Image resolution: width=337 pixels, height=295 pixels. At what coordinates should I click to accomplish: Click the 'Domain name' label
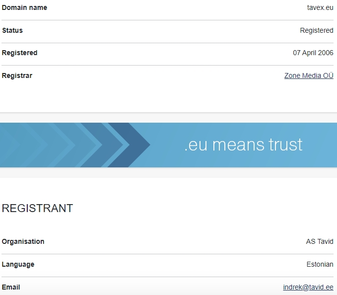tap(24, 7)
